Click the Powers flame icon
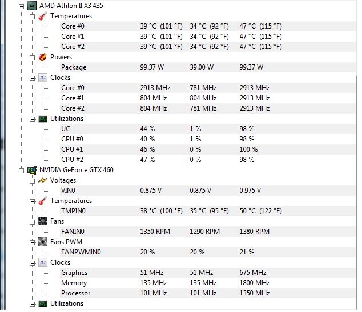362x312 pixels. click(x=43, y=57)
